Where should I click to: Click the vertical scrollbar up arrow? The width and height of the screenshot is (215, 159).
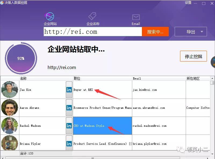pyautogui.click(x=212, y=78)
